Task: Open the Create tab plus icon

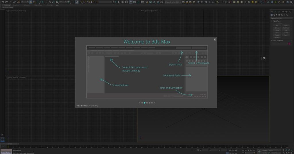Action: click(272, 11)
